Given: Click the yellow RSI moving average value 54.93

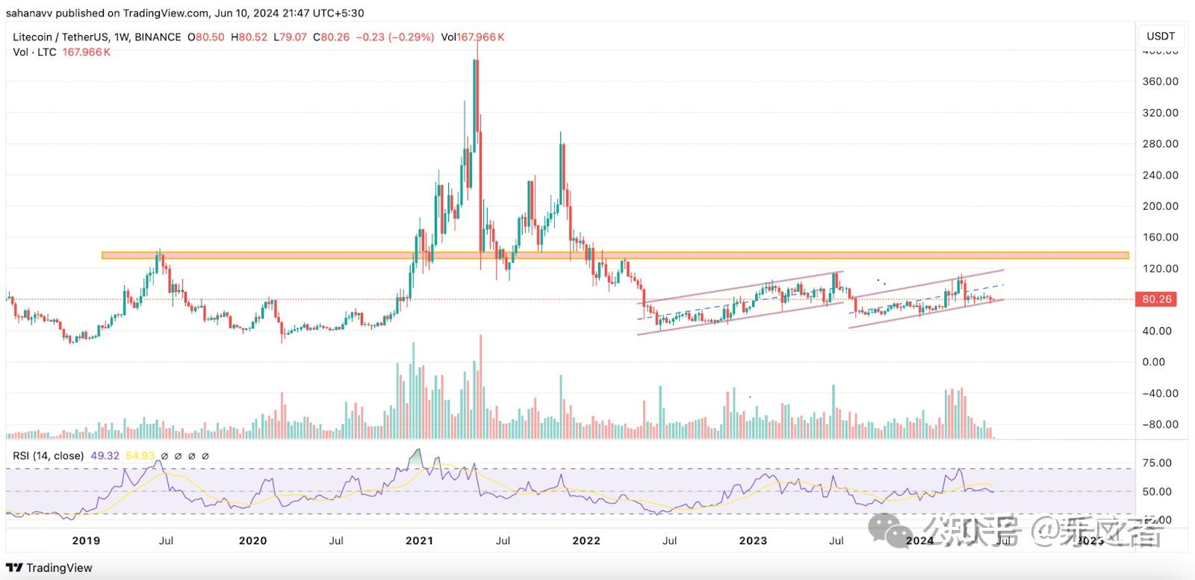Looking at the screenshot, I should coord(140,455).
